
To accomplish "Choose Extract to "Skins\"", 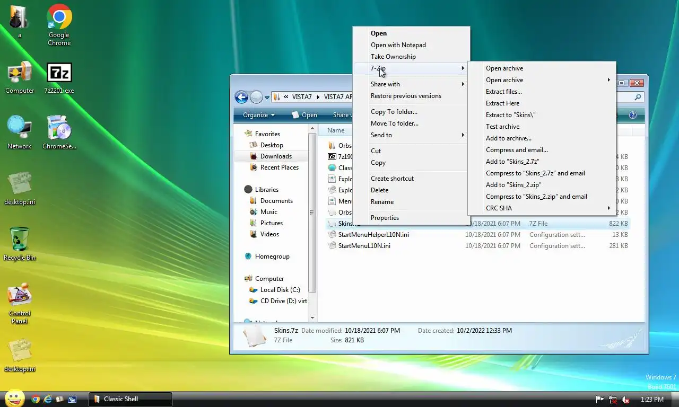I will coord(541,115).
